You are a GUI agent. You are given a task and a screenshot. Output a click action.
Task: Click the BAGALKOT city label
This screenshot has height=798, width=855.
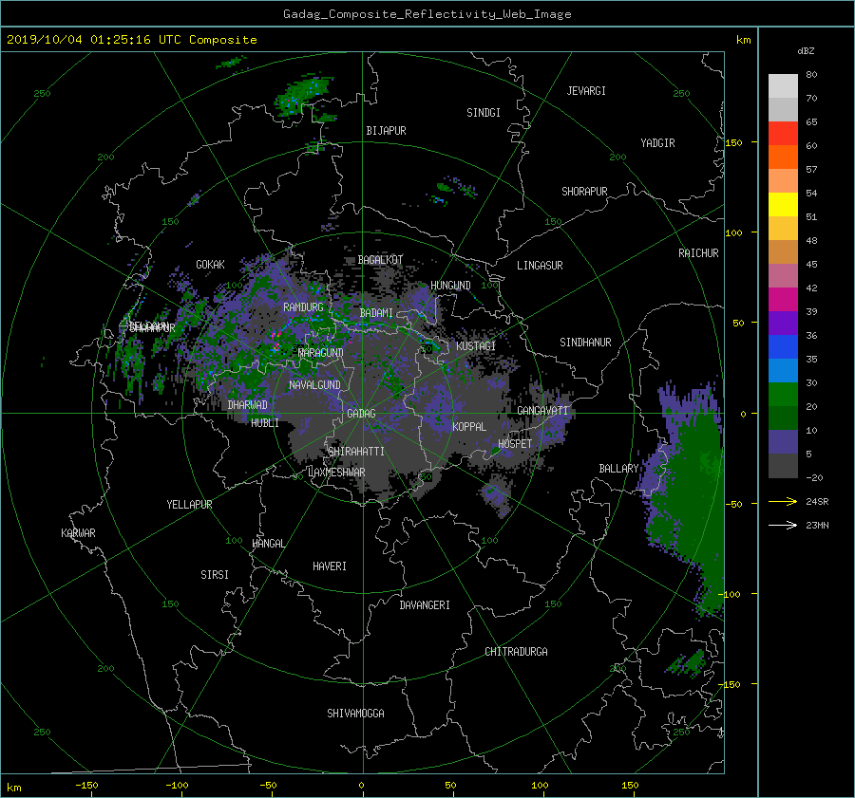[x=380, y=260]
